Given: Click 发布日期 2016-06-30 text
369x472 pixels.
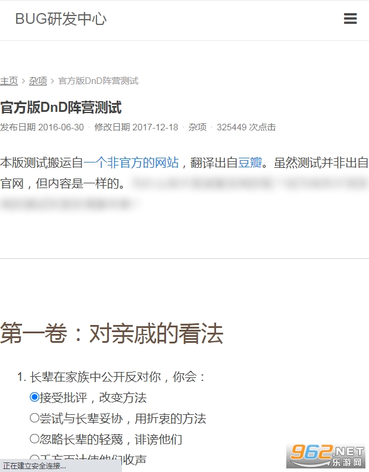Looking at the screenshot, I should pyautogui.click(x=42, y=127).
